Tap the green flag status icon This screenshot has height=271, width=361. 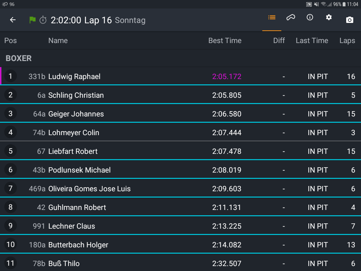[x=32, y=20]
